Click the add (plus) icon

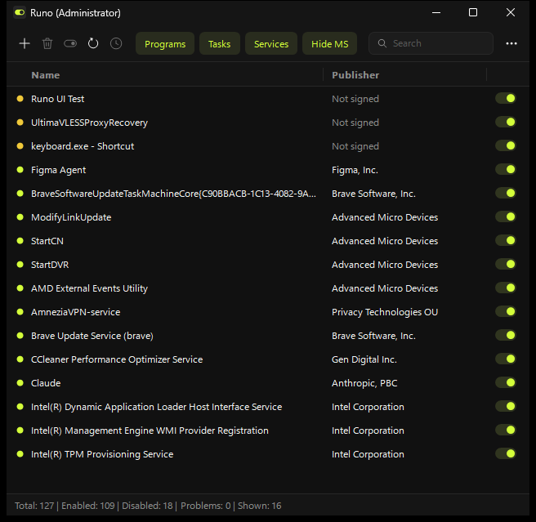[x=25, y=44]
